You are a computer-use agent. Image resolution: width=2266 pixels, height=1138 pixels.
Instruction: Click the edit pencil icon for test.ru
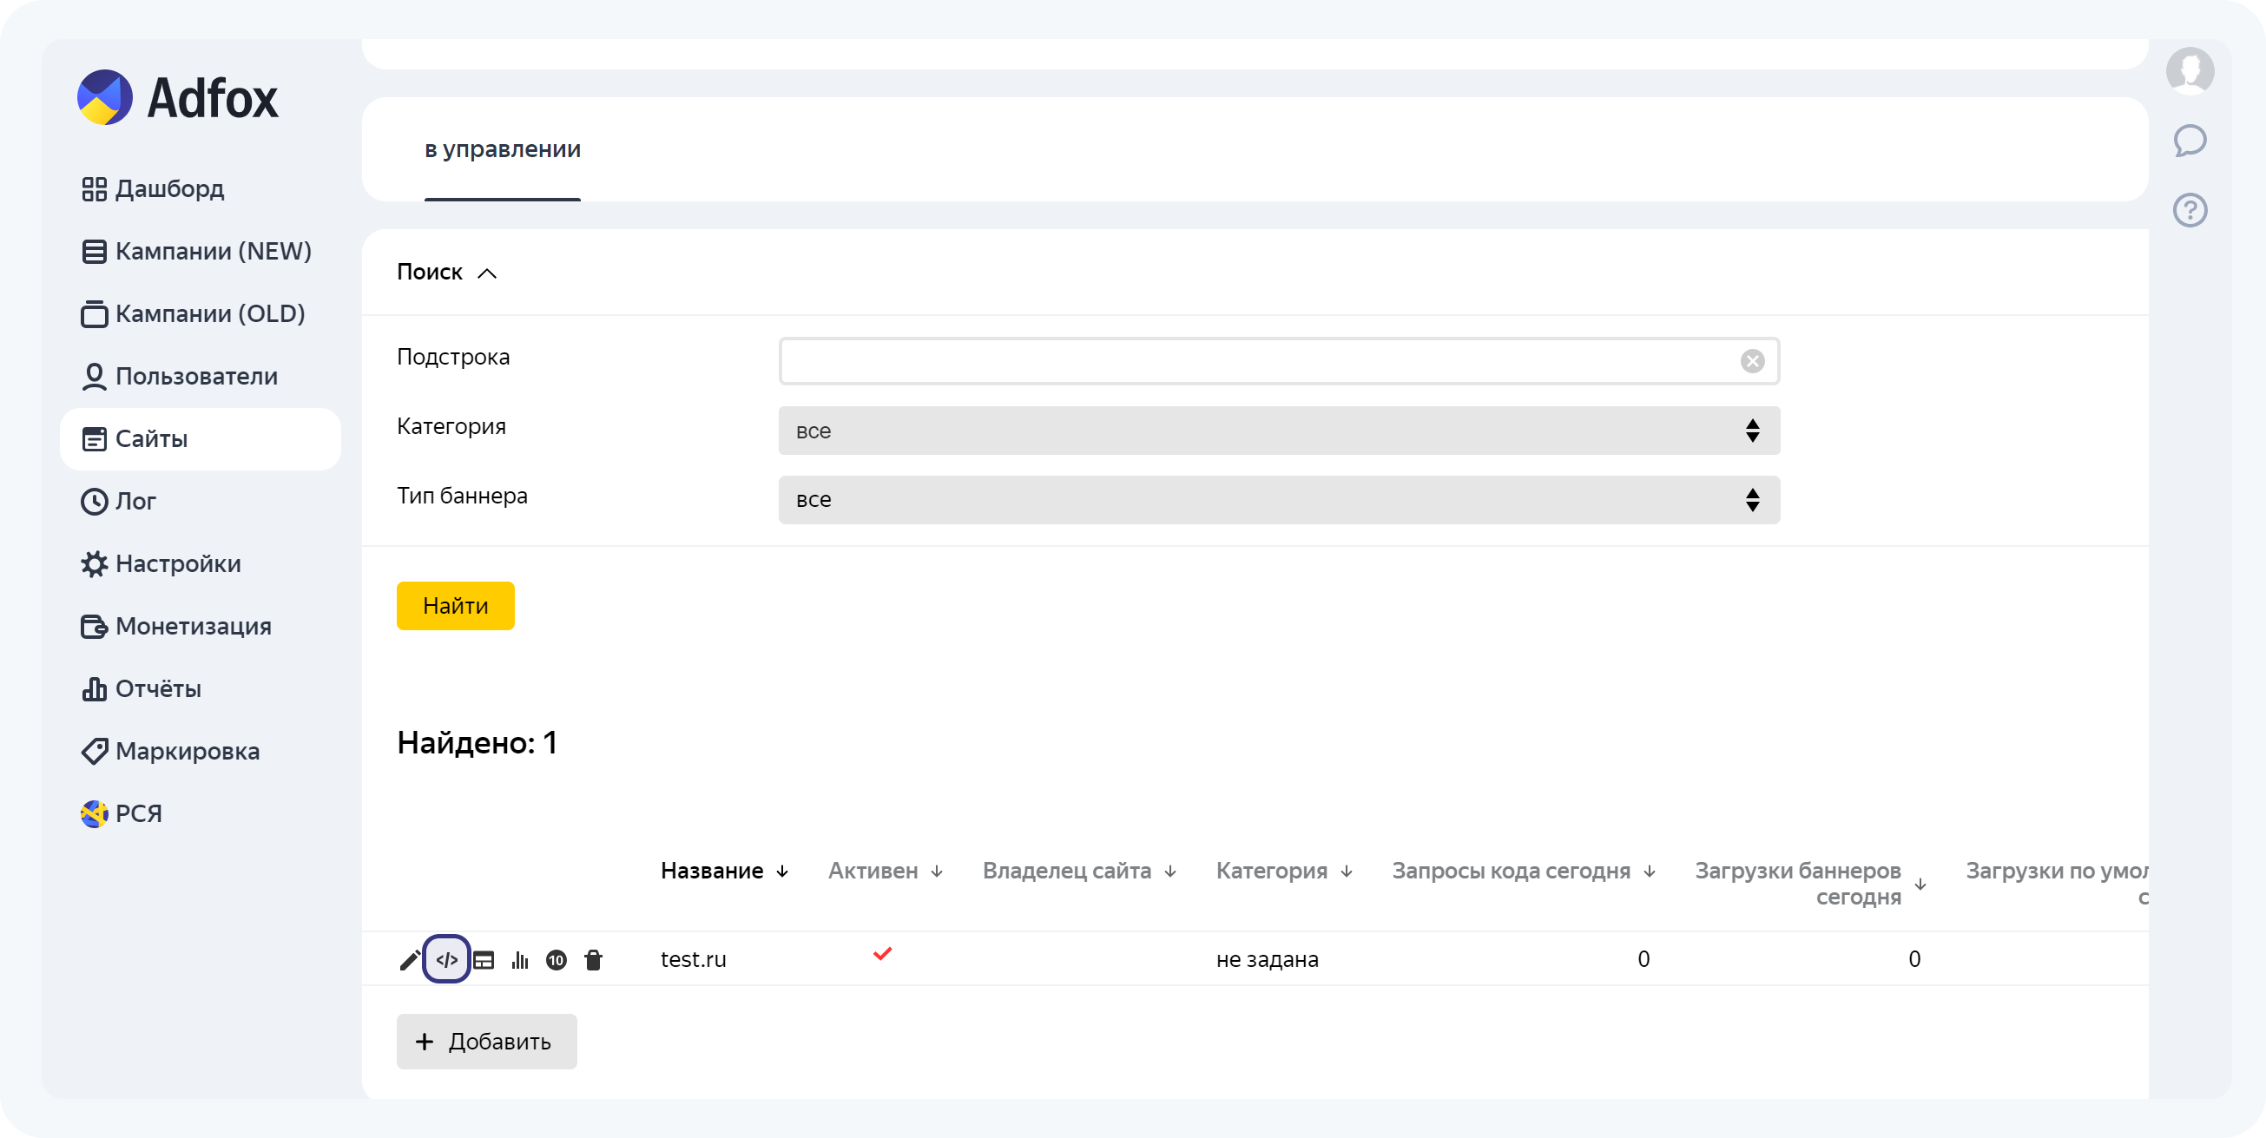pos(409,959)
